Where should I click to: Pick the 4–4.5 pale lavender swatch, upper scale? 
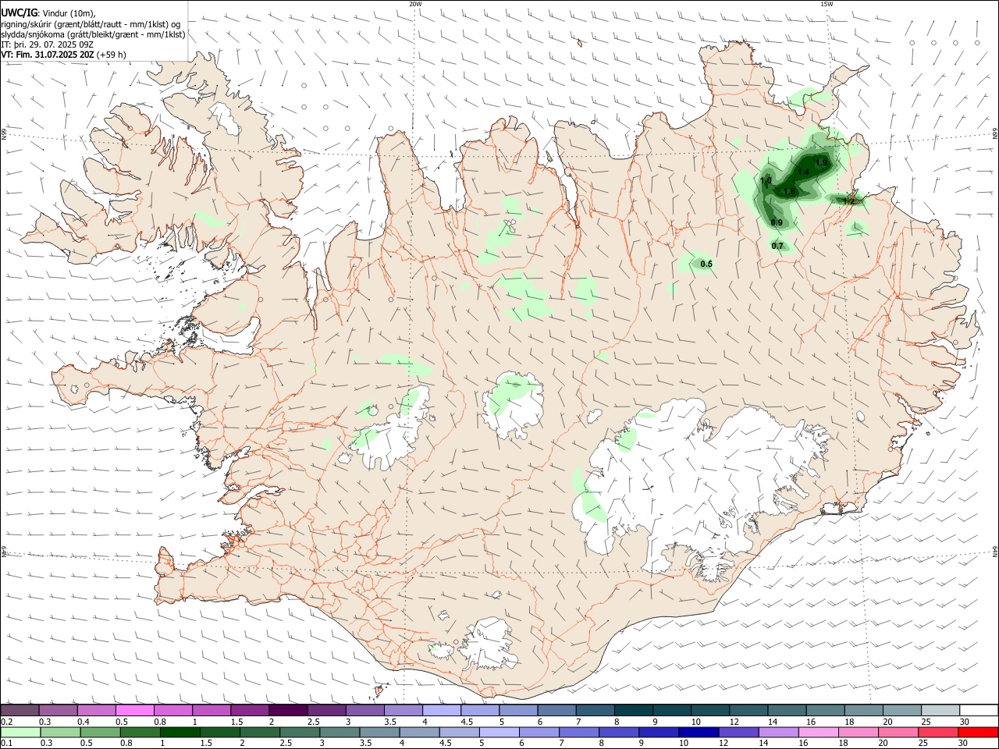[x=441, y=711]
